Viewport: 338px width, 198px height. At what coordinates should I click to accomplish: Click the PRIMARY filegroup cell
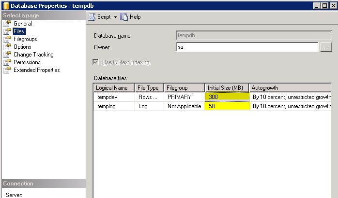click(x=184, y=97)
